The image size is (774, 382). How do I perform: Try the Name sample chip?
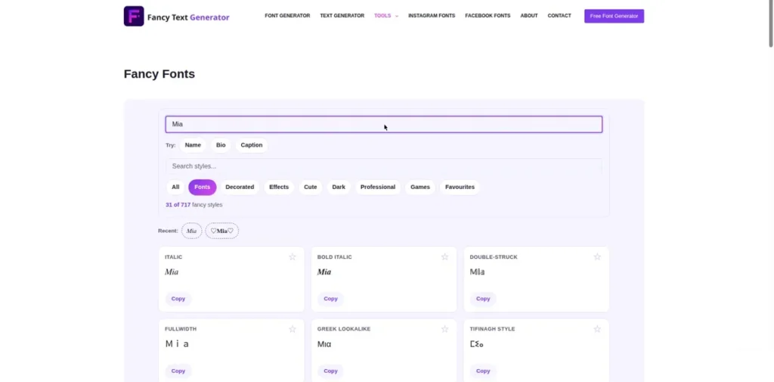coord(193,145)
